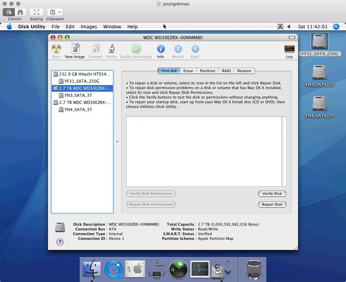Select YN4_SATA_3T volume in sidebar
Image resolution: width=346 pixels, height=282 pixels.
(82, 110)
